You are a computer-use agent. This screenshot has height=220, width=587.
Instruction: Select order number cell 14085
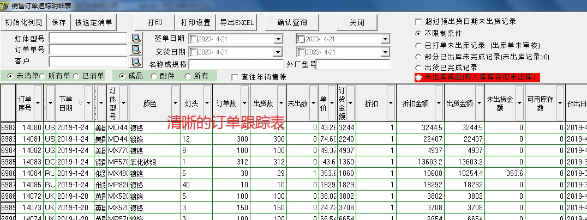pyautogui.click(x=29, y=186)
